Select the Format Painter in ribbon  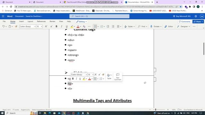tap(16, 27)
